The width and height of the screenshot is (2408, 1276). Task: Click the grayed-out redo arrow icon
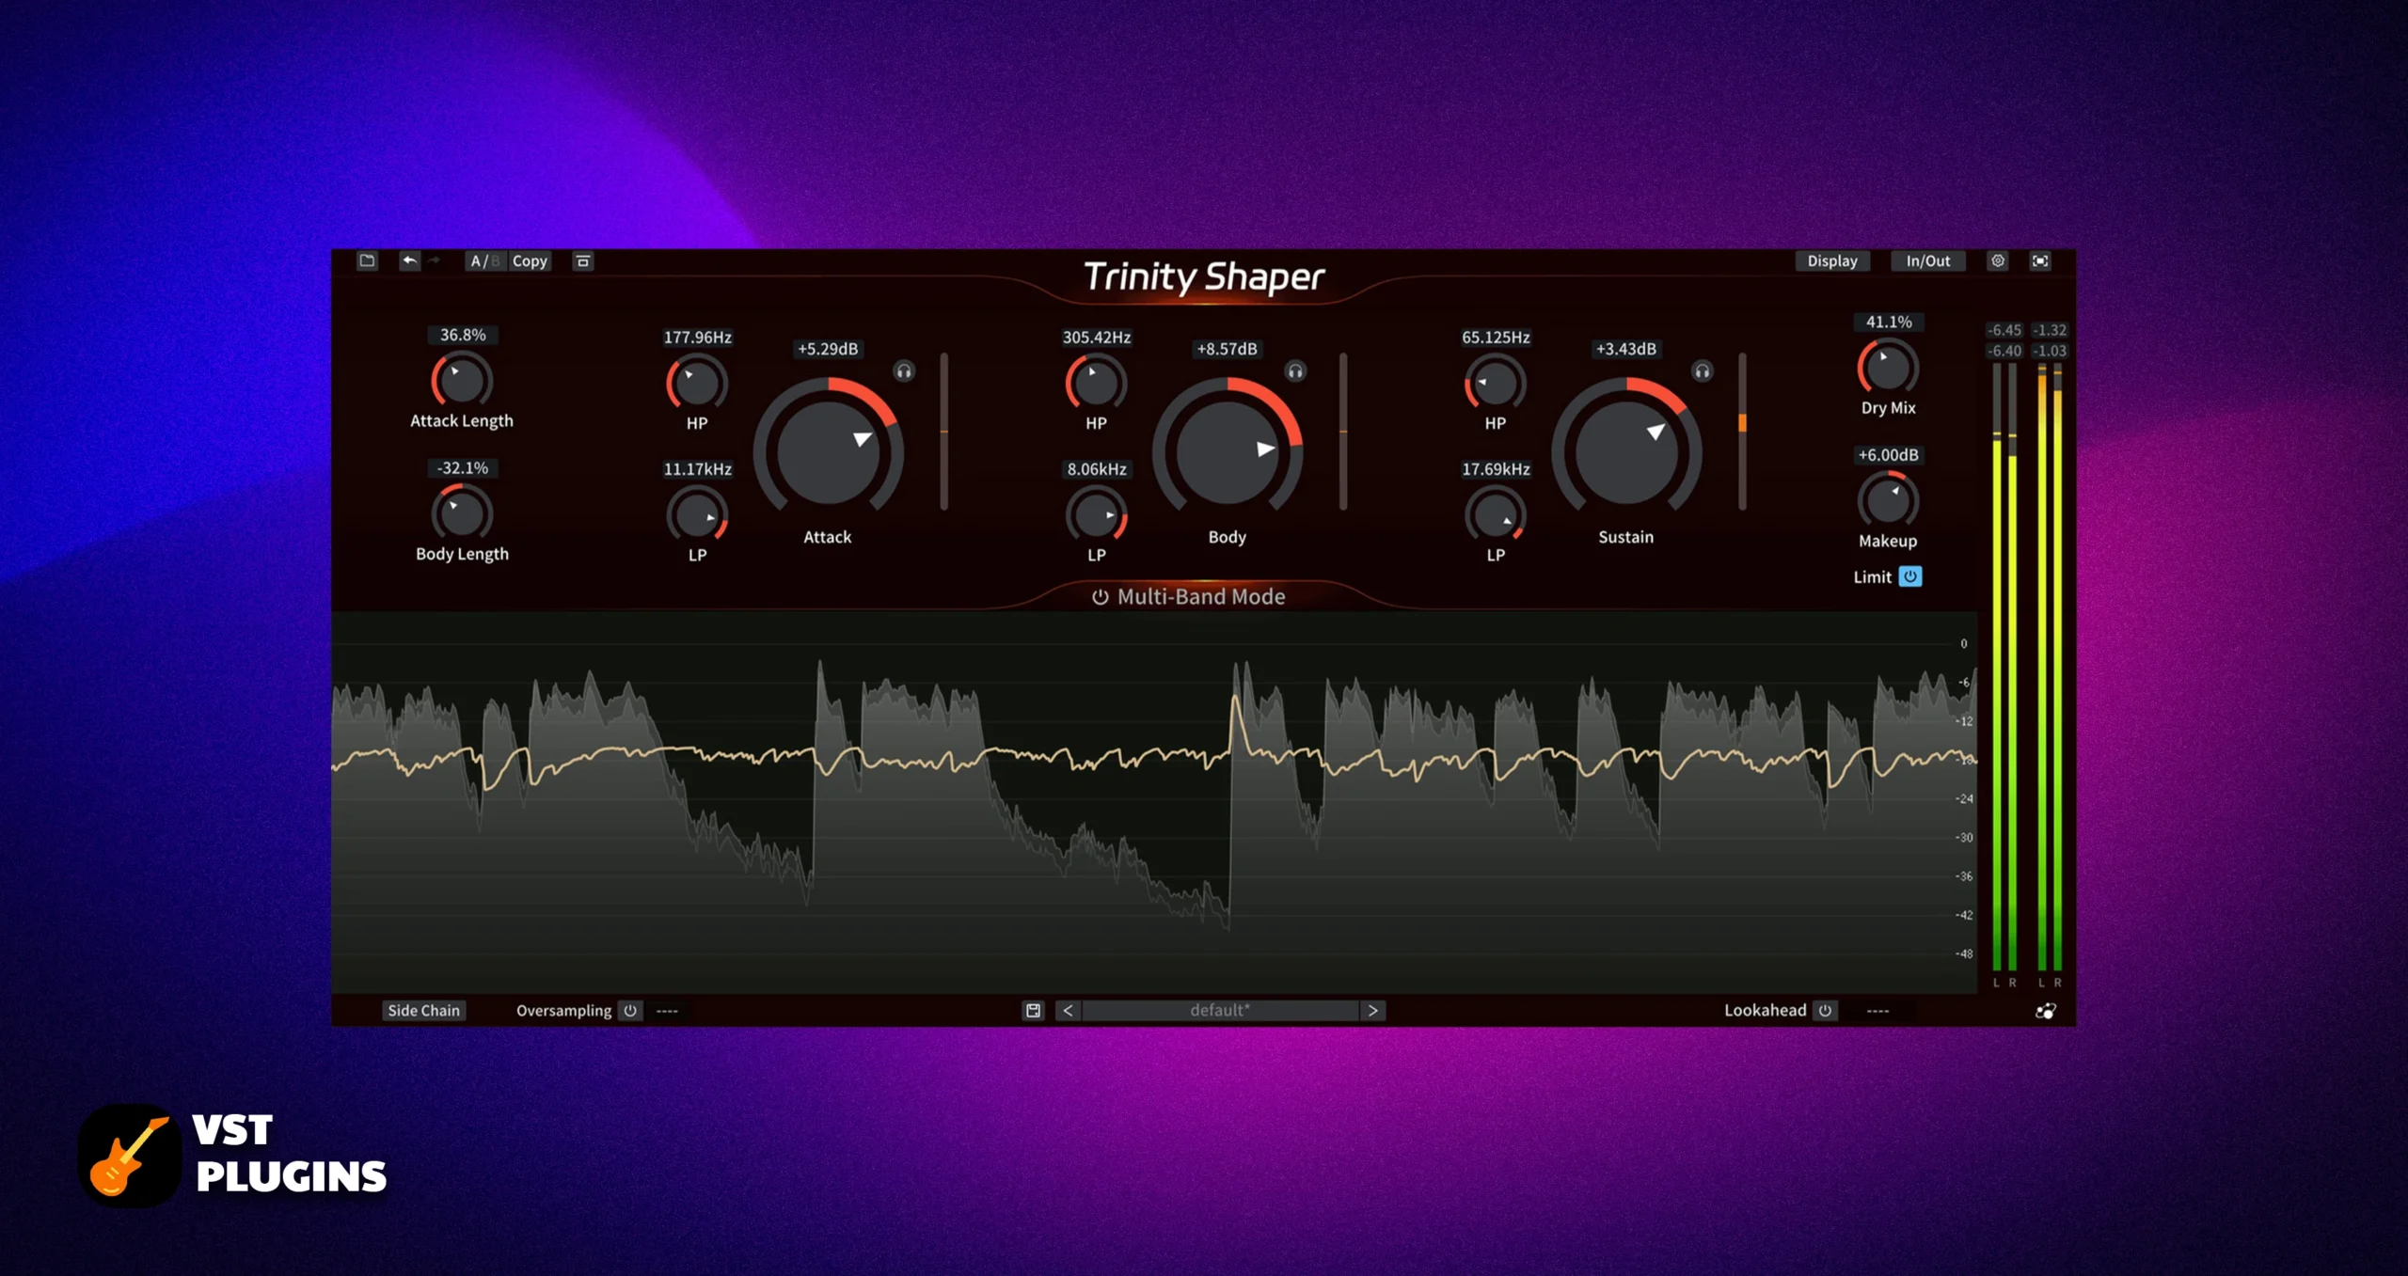tap(434, 260)
